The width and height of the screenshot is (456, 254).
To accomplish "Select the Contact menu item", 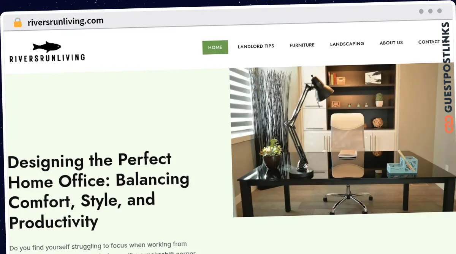I will point(429,42).
